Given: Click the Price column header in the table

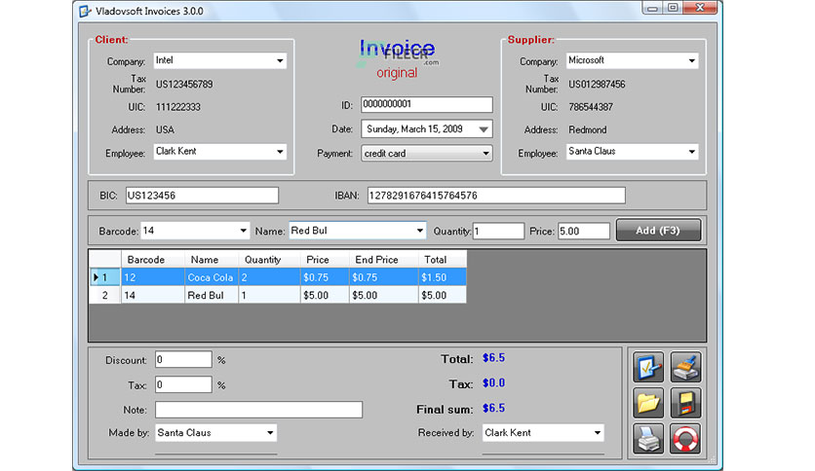Looking at the screenshot, I should [x=325, y=260].
